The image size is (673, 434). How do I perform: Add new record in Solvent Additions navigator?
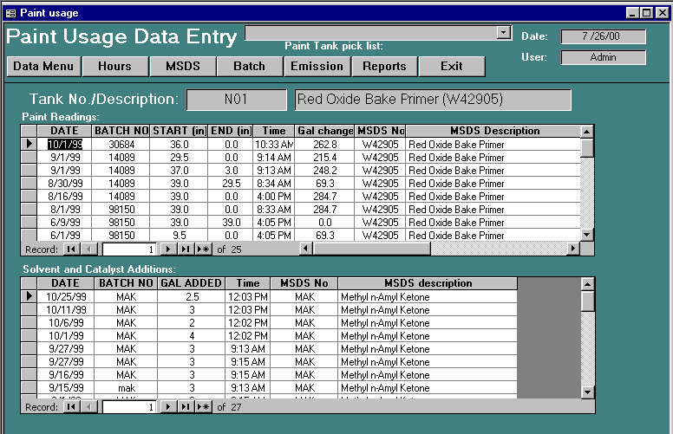point(203,406)
